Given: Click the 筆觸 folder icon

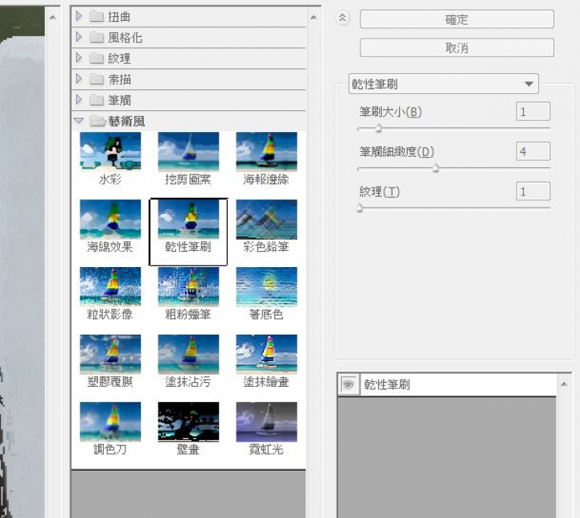Looking at the screenshot, I should [97, 100].
